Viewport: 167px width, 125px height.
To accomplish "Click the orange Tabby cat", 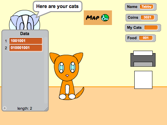I will click(x=67, y=76).
